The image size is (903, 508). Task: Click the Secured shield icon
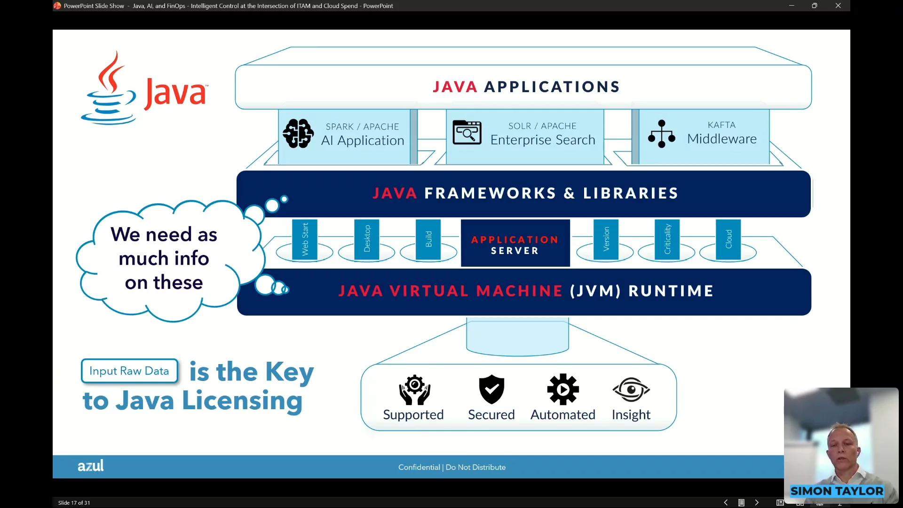pos(491,389)
